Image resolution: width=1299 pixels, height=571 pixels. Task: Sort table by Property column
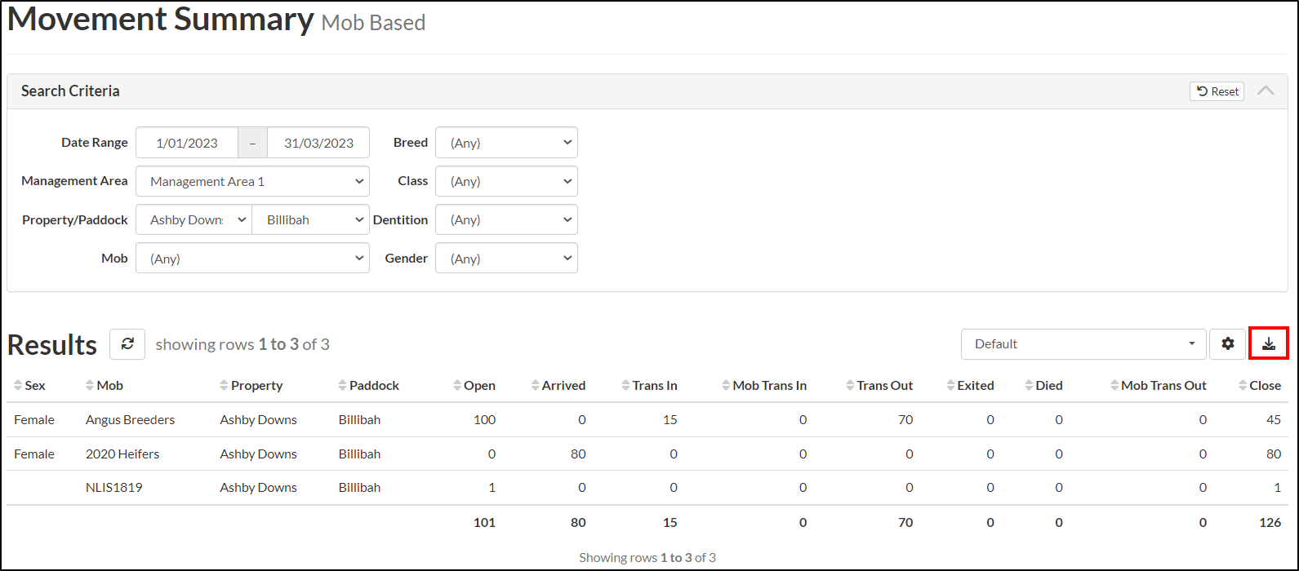(x=251, y=385)
